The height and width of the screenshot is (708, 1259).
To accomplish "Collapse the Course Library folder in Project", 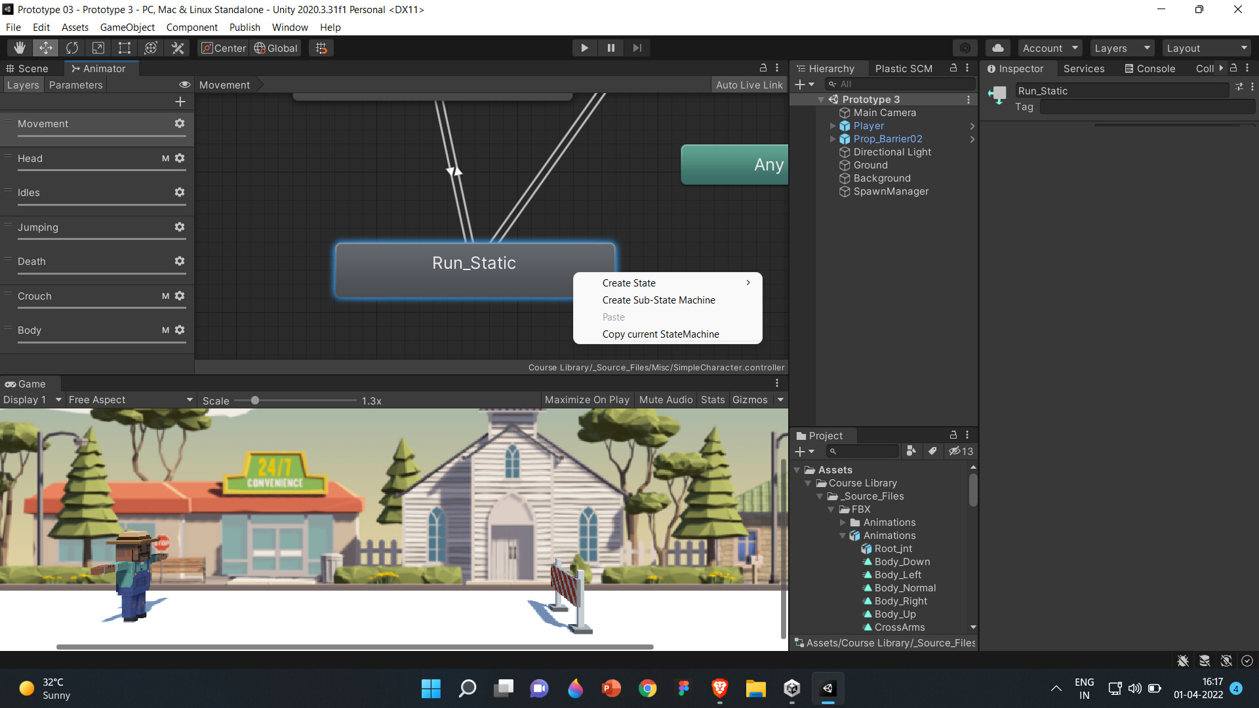I will point(808,483).
